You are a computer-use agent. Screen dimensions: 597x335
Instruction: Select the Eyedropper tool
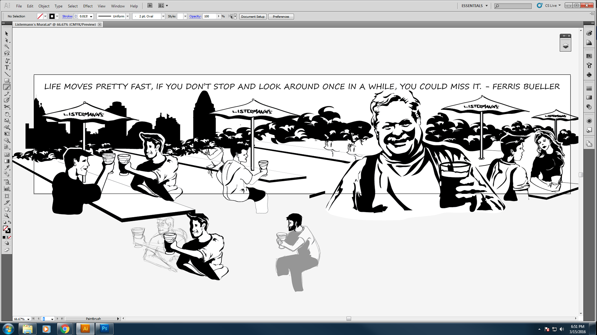pos(7,167)
